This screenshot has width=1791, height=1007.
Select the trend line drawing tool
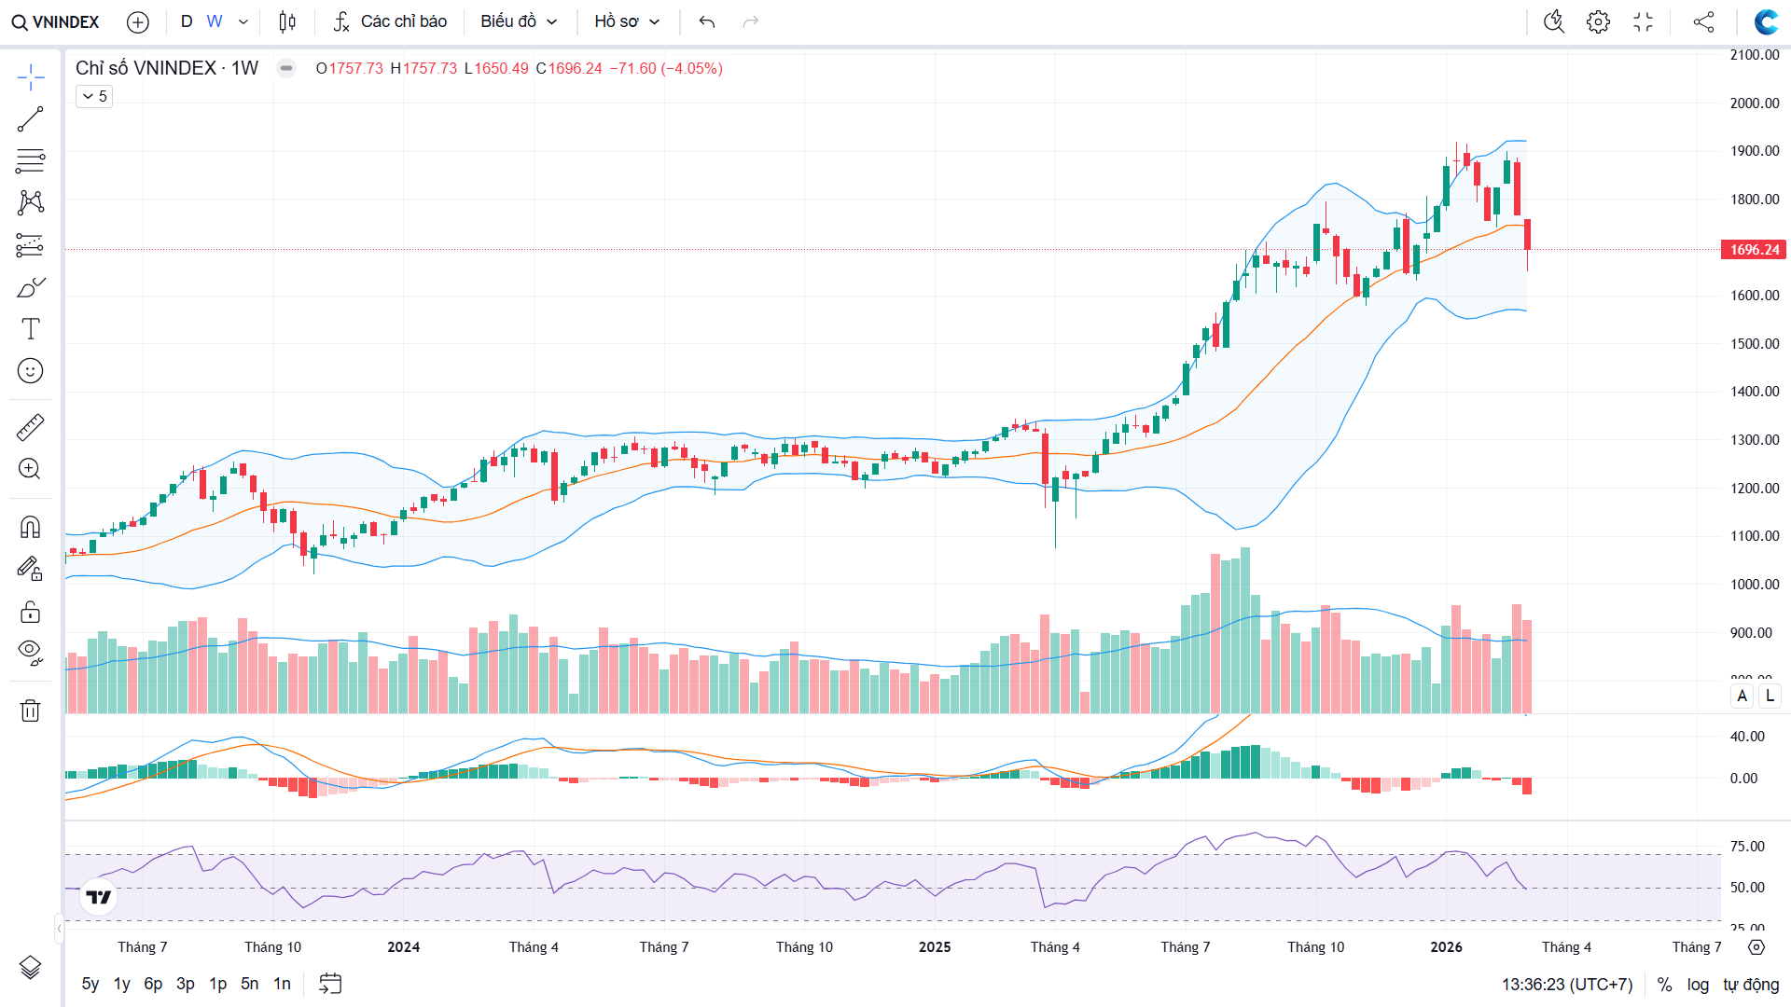[x=30, y=119]
